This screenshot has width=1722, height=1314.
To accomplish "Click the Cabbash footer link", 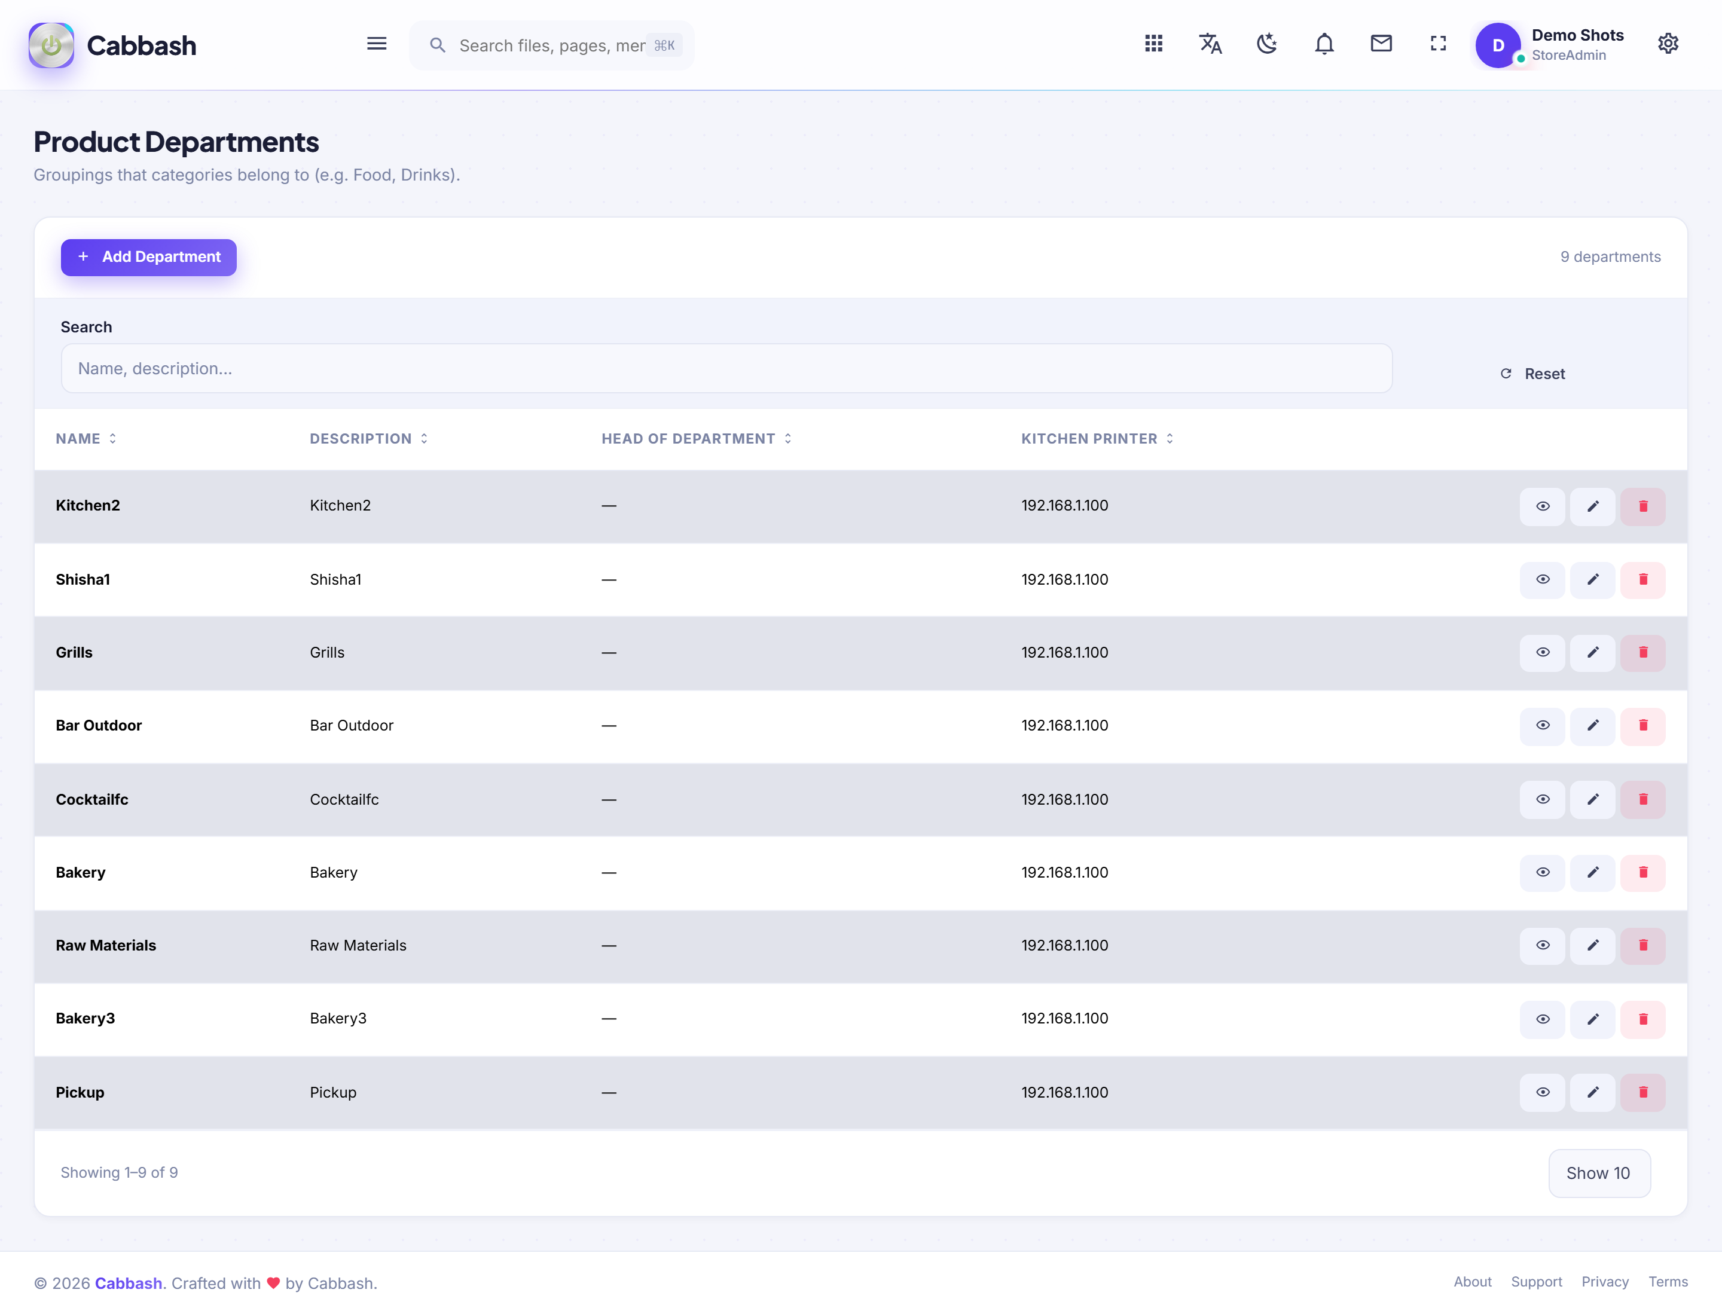I will [x=129, y=1284].
